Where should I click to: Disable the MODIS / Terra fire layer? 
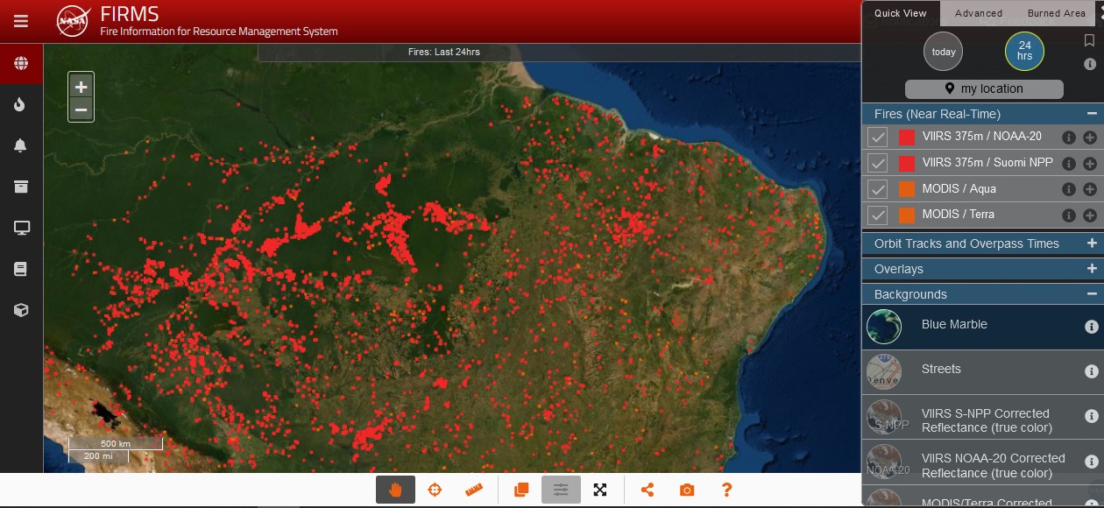877,215
